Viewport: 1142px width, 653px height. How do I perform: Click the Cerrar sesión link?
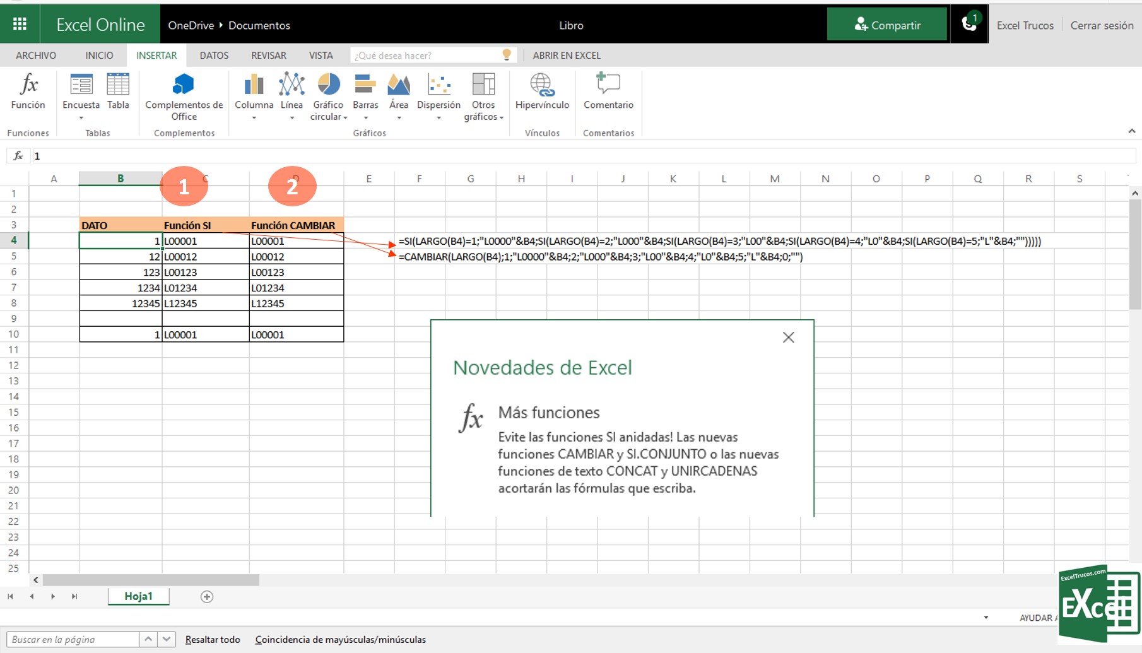click(x=1102, y=25)
